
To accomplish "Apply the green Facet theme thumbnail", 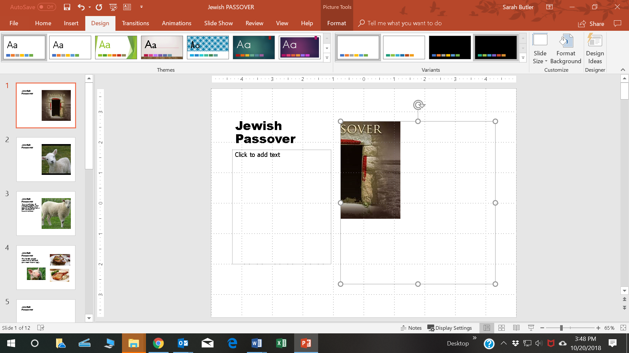I will [x=116, y=47].
